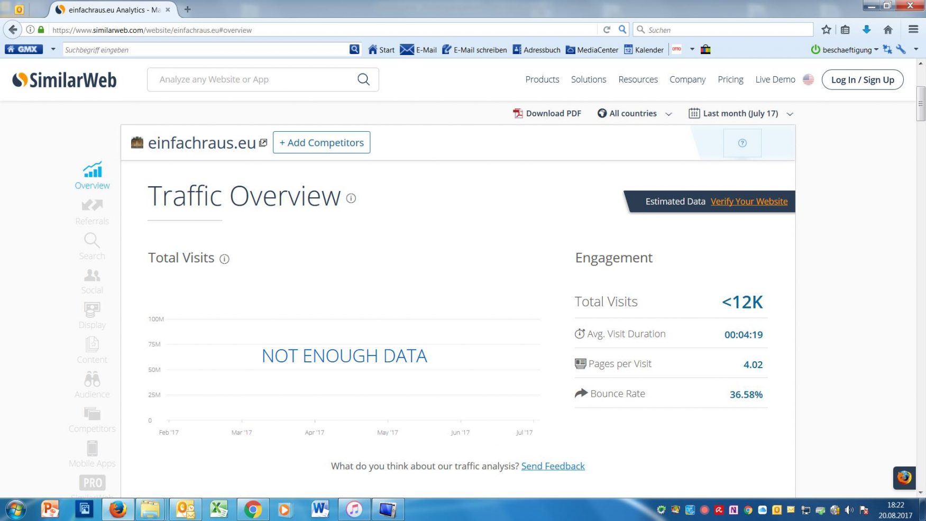Click Log In / Sign Up button
The width and height of the screenshot is (926, 521).
863,80
